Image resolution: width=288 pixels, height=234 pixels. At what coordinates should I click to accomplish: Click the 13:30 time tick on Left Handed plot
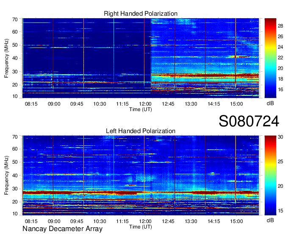191,221
